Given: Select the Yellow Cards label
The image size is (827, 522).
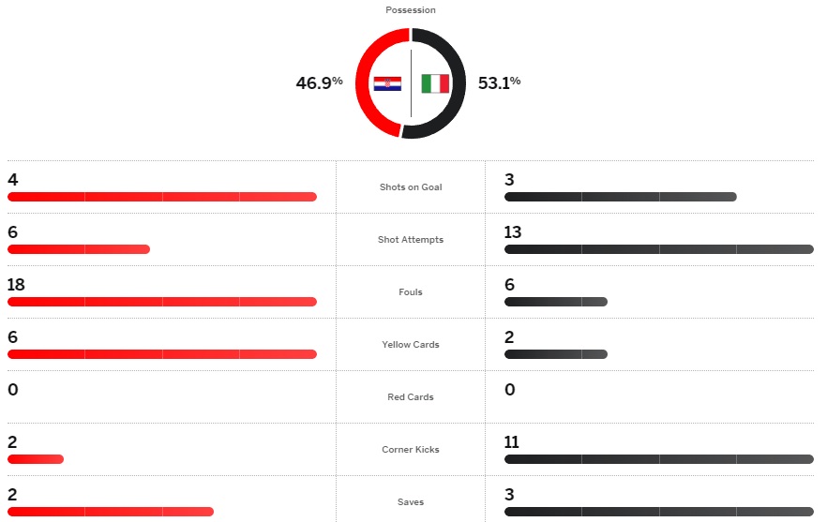Looking at the screenshot, I should tap(411, 344).
